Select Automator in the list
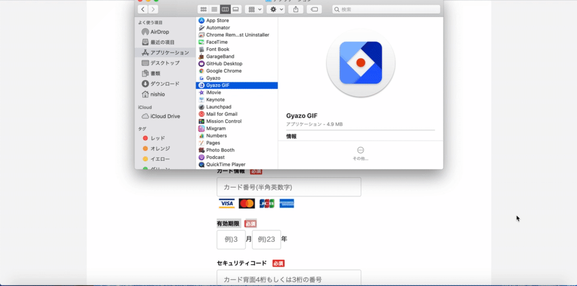 (x=237, y=28)
